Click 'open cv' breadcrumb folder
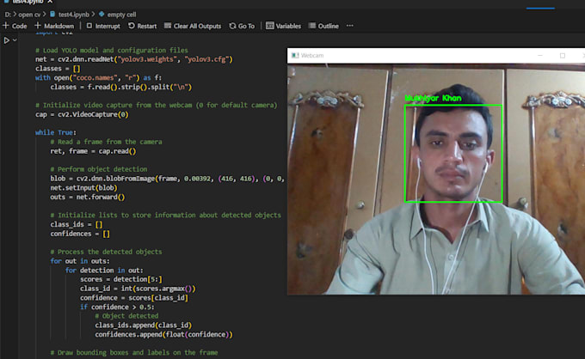The image size is (585, 359). tap(29, 15)
